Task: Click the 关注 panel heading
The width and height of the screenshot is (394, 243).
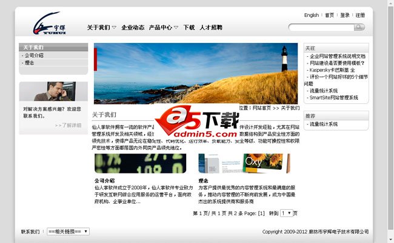Action: pos(310,48)
